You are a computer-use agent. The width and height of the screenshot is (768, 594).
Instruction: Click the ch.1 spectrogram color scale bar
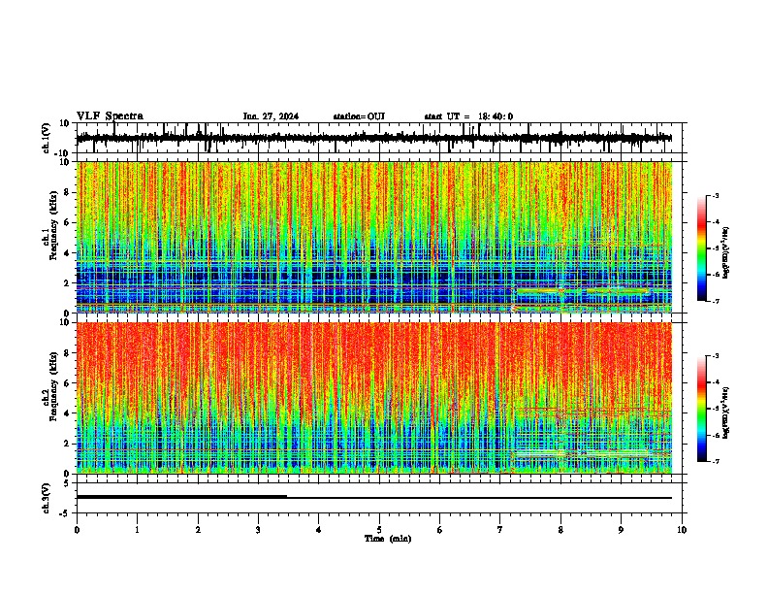coord(701,248)
